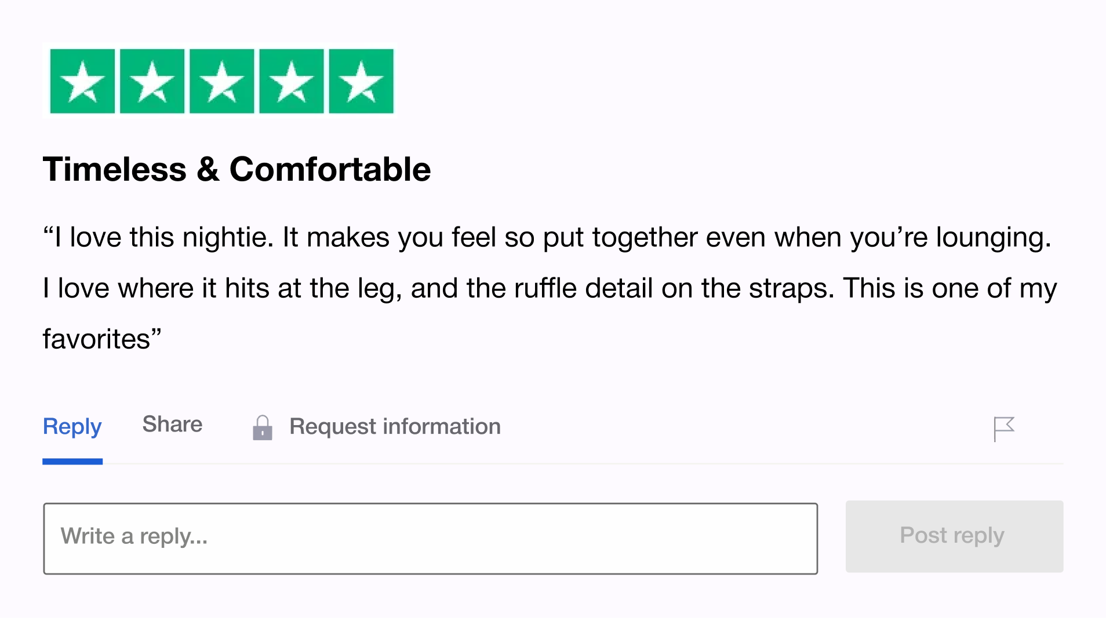Focus the Write a reply text field
Screen dimensions: 1106x618
click(431, 539)
